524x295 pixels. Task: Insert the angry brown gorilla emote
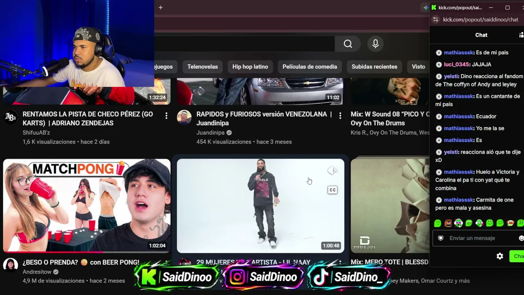448,223
